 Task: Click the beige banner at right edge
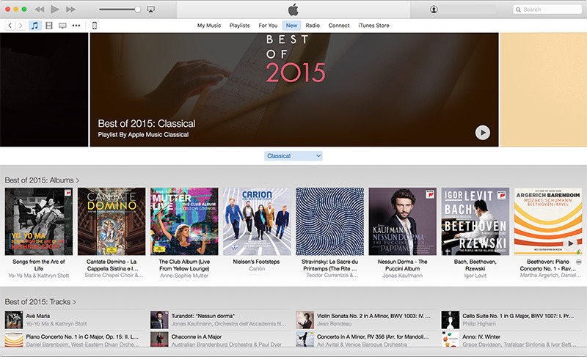pos(544,89)
